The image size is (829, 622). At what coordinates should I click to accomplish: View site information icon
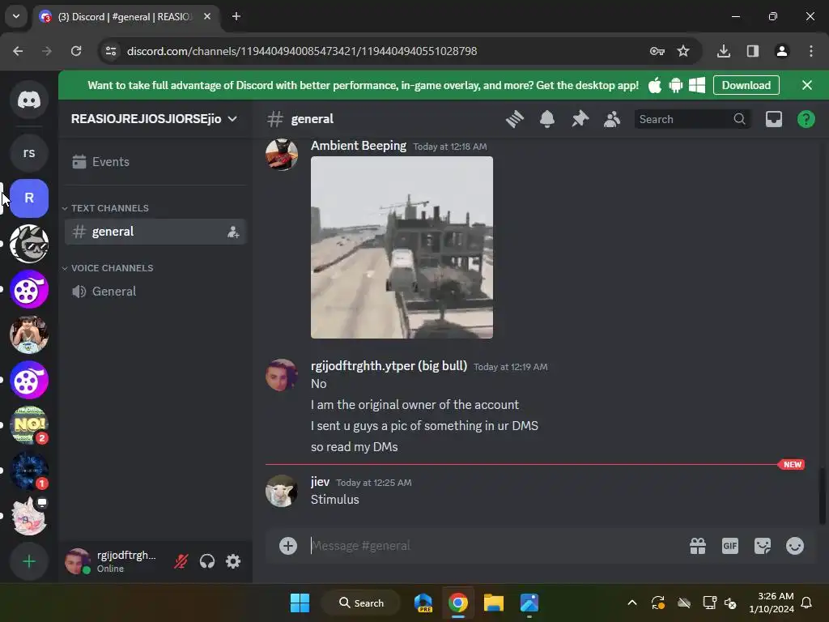(x=111, y=51)
